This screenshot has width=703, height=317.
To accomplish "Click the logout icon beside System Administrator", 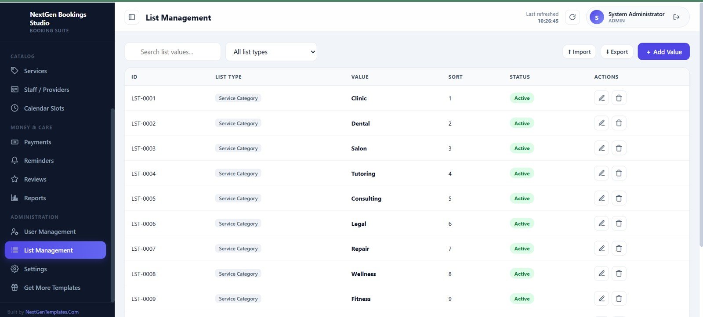I will click(x=676, y=17).
